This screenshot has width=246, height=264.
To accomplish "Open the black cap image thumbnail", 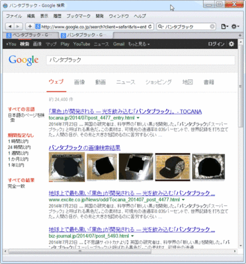I will [173, 167].
